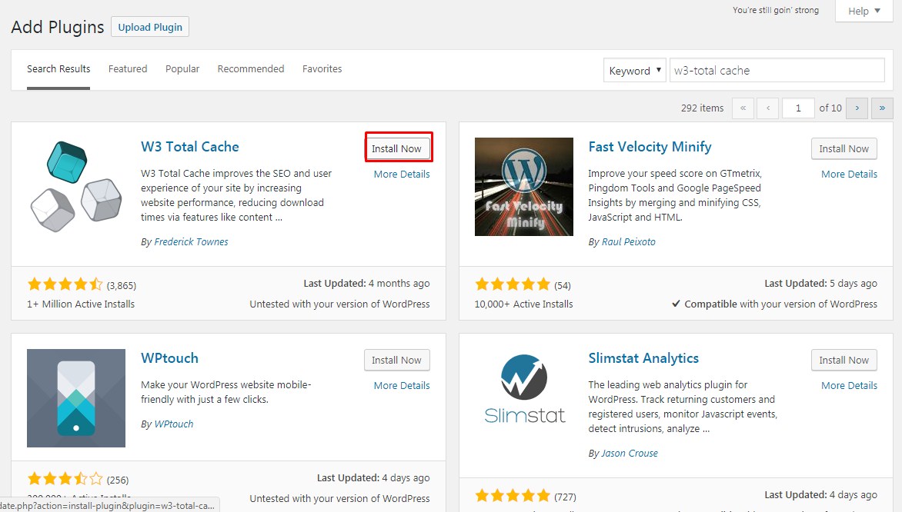902x512 pixels.
Task: Click the Upload Plugin button
Action: [x=150, y=27]
